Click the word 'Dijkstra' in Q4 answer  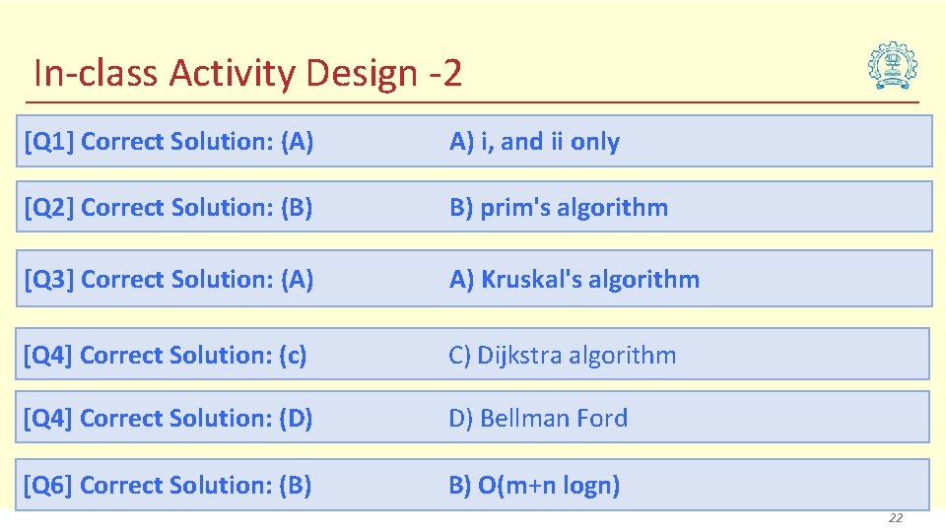519,356
